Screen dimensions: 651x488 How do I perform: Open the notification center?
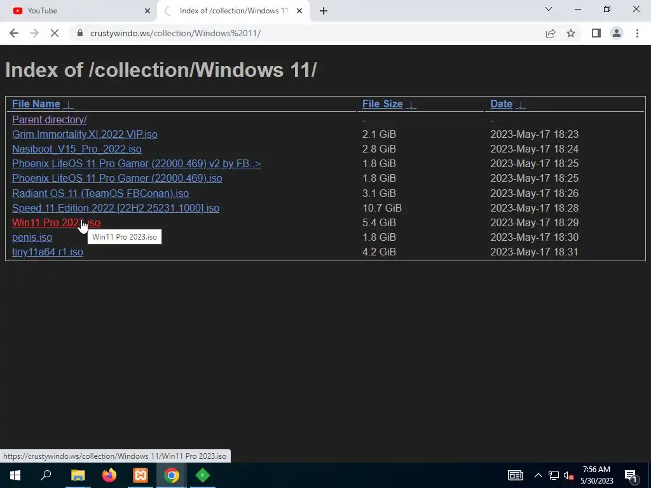631,475
